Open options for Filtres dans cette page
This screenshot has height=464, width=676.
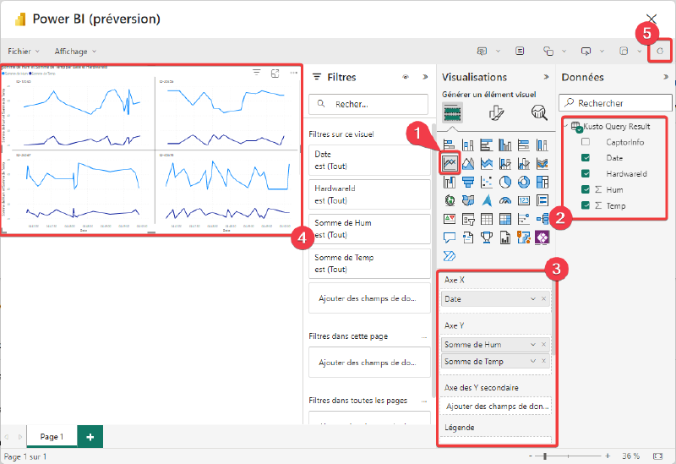click(424, 336)
